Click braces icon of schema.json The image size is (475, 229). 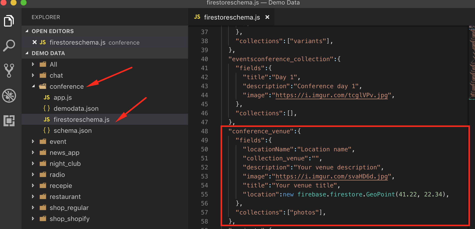pos(47,130)
